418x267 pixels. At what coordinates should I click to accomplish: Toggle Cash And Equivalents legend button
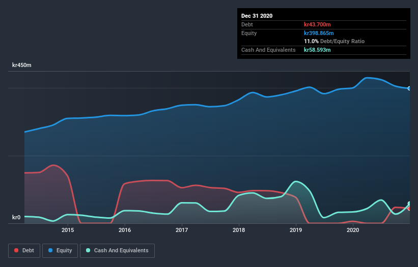[117, 251]
